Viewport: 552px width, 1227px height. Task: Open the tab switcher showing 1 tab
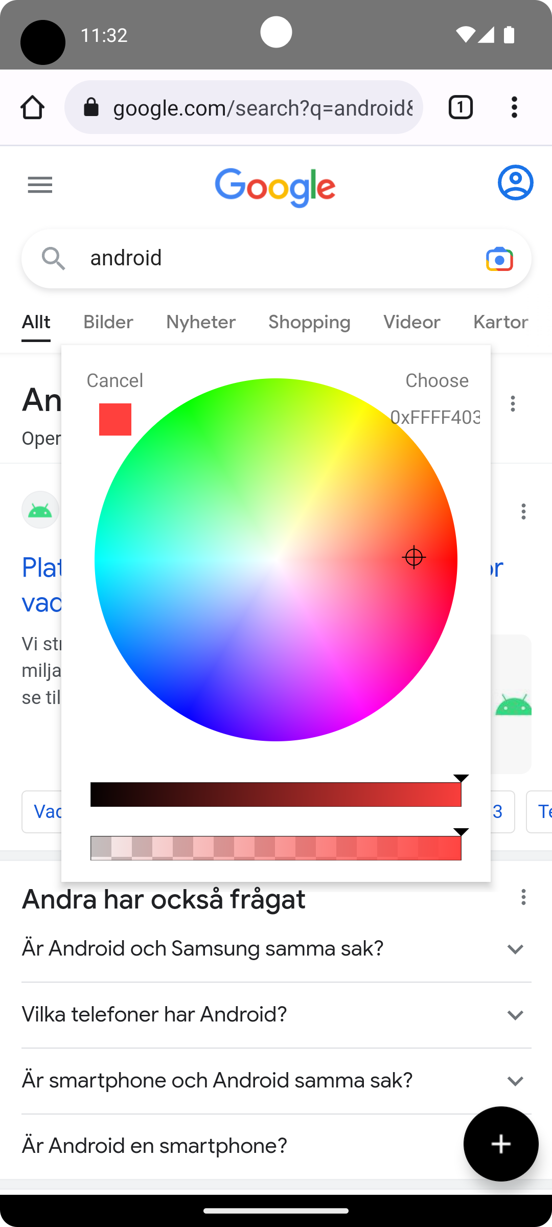click(460, 107)
